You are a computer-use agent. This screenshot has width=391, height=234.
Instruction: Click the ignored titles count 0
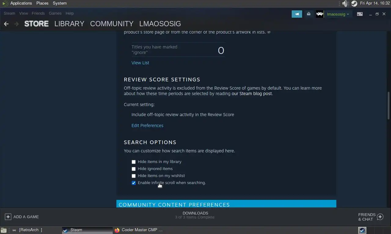point(221,51)
